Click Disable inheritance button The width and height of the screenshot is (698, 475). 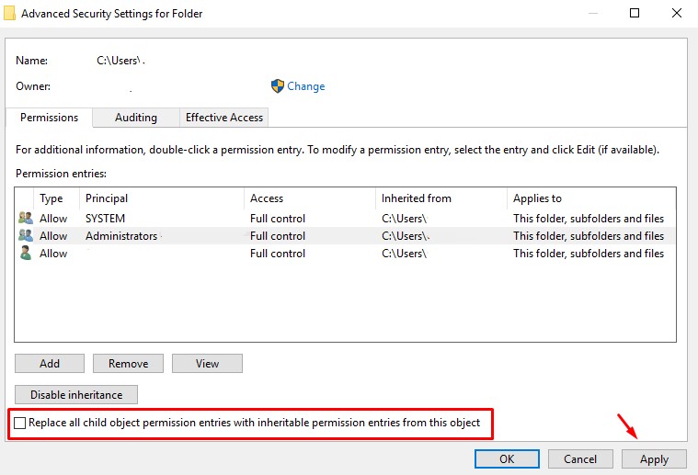(x=76, y=395)
